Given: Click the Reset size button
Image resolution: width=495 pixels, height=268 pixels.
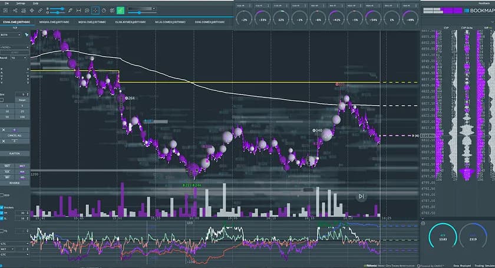Looking at the screenshot, I should 22,100.
